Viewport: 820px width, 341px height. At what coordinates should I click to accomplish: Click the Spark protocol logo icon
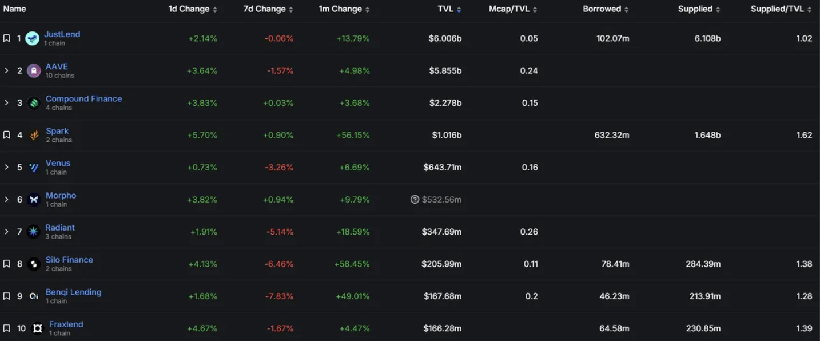pos(34,136)
